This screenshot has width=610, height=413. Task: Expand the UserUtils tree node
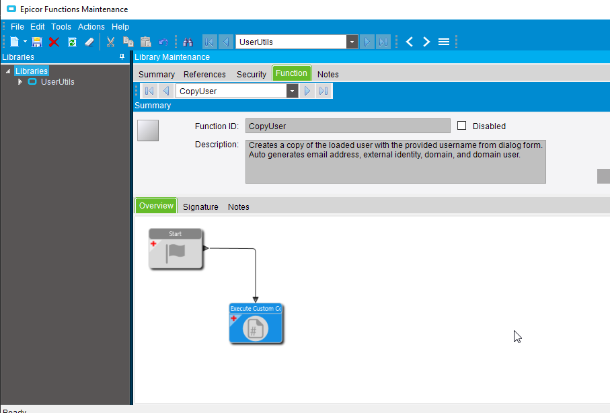coord(20,82)
